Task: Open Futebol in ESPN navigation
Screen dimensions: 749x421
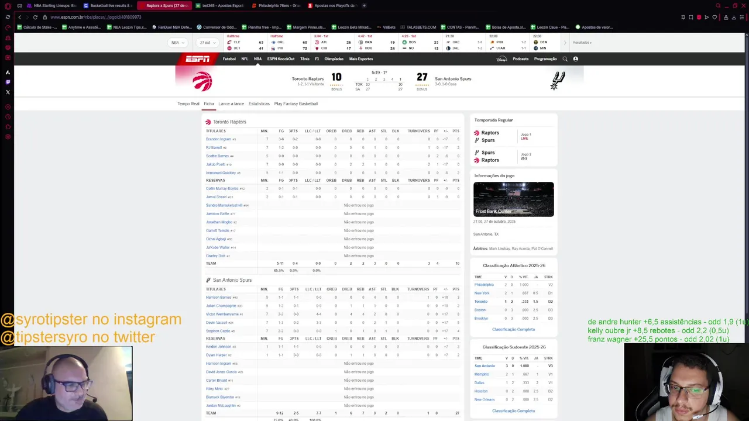Action: [229, 59]
